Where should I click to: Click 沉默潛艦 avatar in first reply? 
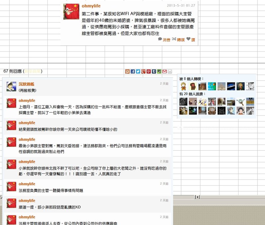pos(12,86)
